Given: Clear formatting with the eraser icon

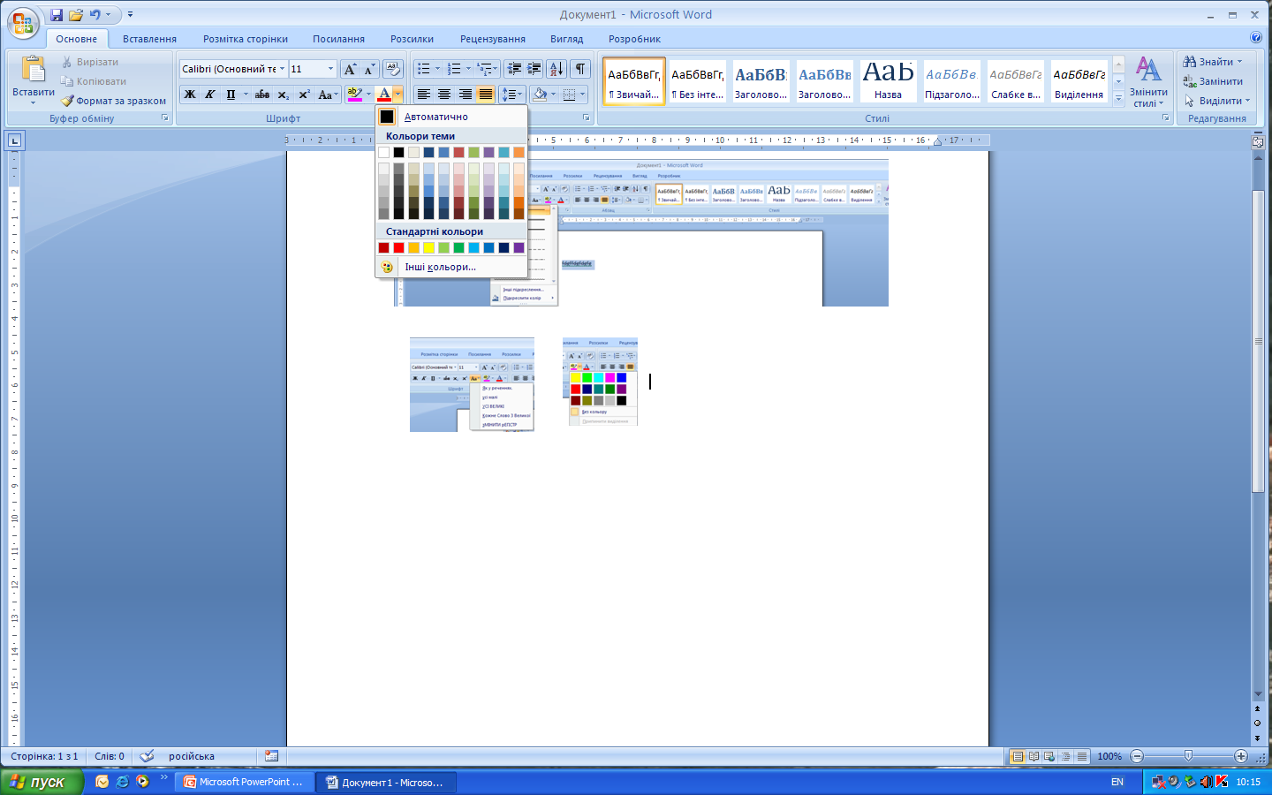Looking at the screenshot, I should tap(393, 69).
